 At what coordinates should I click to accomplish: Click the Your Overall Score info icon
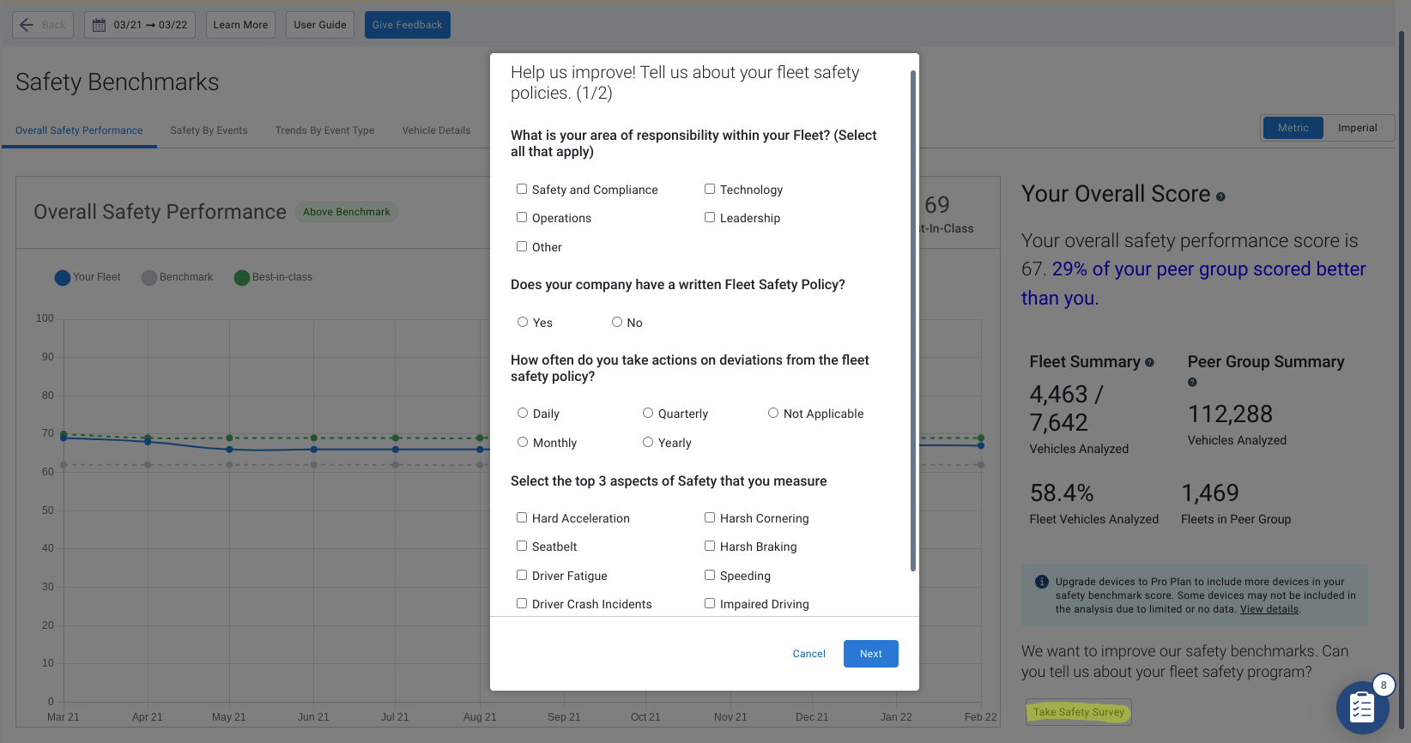coord(1220,196)
